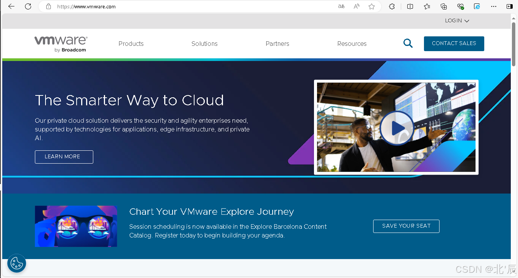Click the page vertical scrollbar thumb
Image resolution: width=518 pixels, height=278 pixels.
514,44
